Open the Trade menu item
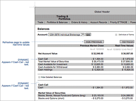The height and width of the screenshot is (101, 136). point(40,22)
